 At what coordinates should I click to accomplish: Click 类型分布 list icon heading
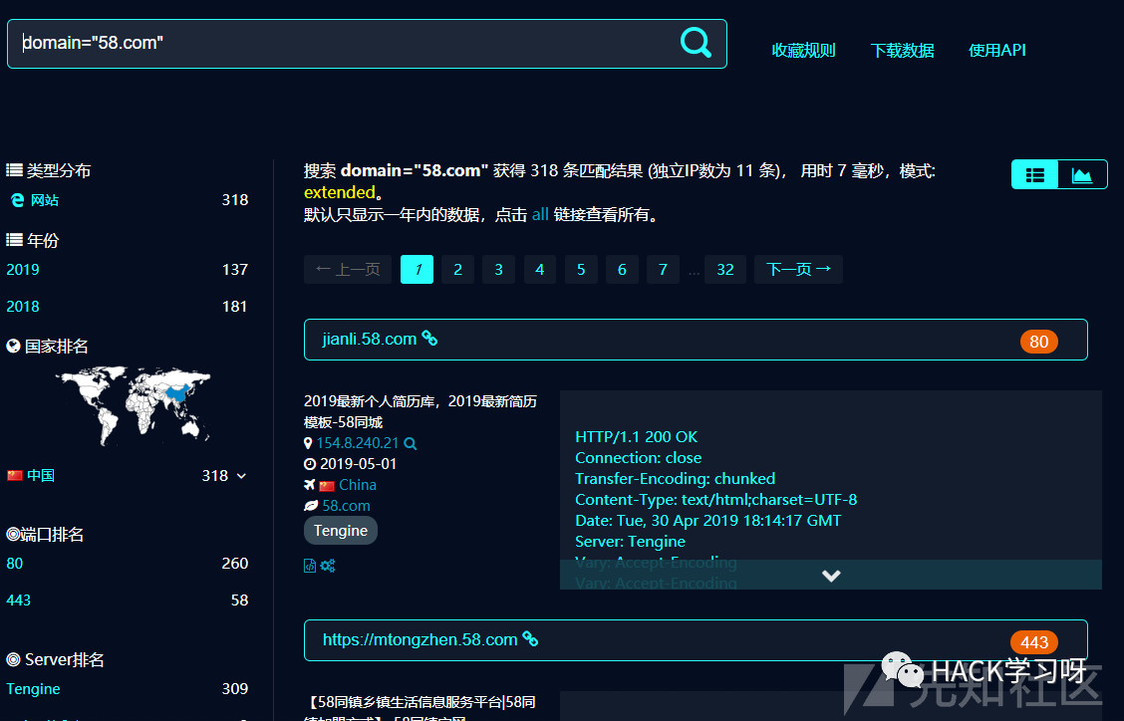[14, 170]
